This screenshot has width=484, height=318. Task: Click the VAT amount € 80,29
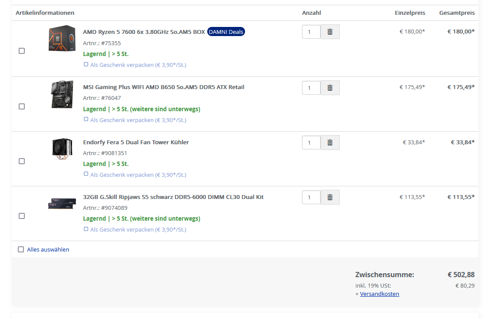[x=465, y=285]
